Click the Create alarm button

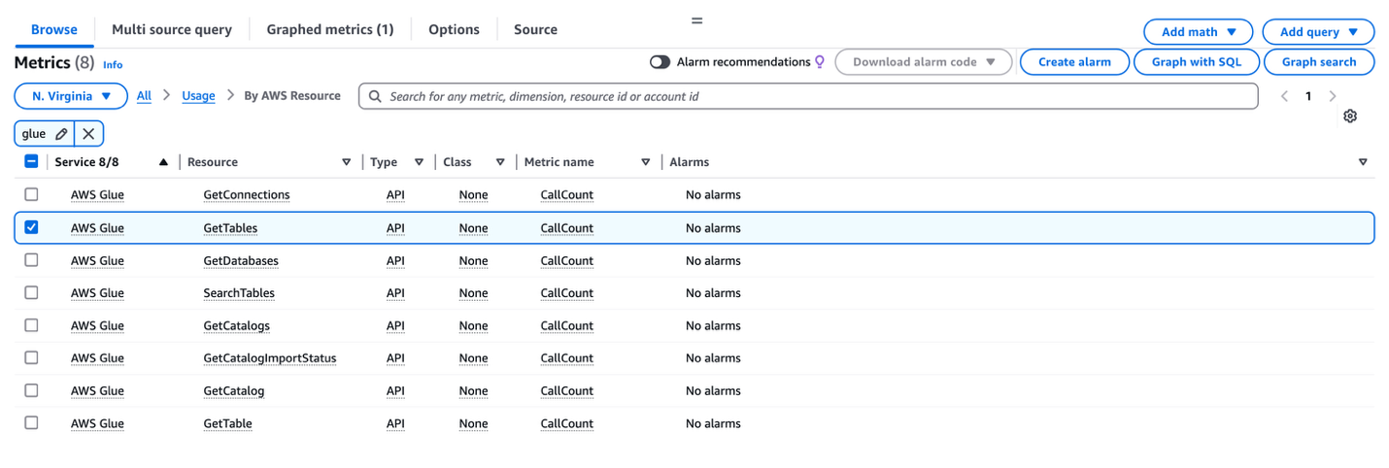click(1074, 62)
